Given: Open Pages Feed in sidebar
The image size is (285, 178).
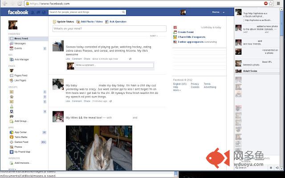Looking at the screenshot, I should click(x=21, y=75).
